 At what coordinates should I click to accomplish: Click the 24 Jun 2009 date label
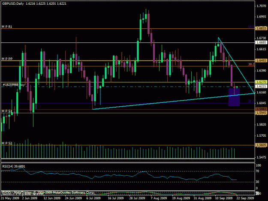[x=73, y=198]
